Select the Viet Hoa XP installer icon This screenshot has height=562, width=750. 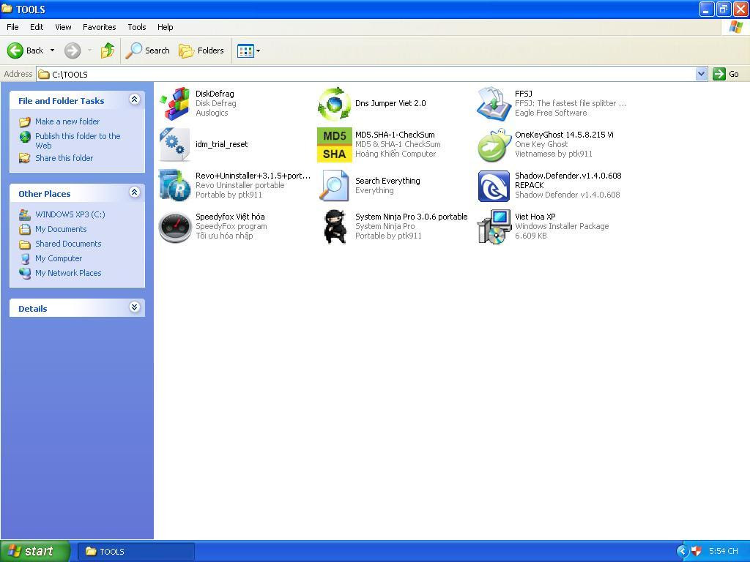[494, 227]
